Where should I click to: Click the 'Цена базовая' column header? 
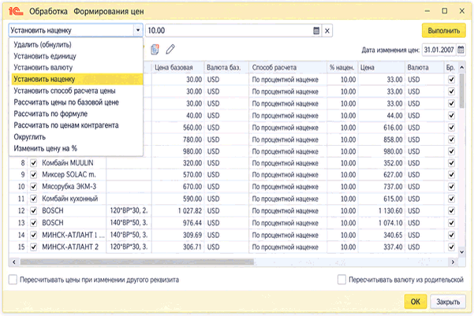177,68
